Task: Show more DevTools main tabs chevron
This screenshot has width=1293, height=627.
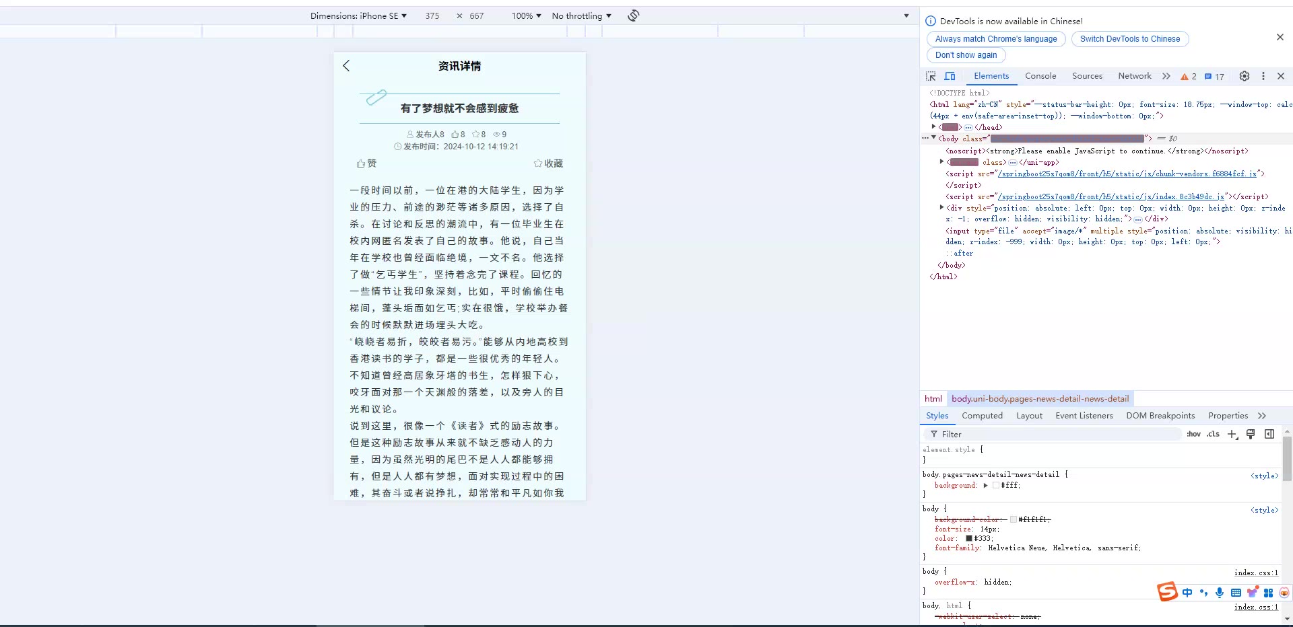Action: (x=1166, y=76)
